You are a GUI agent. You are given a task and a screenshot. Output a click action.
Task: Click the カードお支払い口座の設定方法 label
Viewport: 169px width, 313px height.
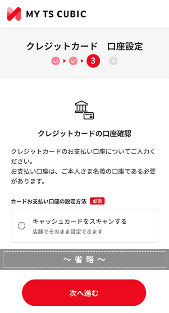pyautogui.click(x=49, y=202)
